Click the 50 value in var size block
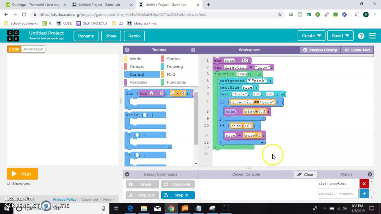Image resolution: width=381 pixels, height=214 pixels. coord(245,61)
